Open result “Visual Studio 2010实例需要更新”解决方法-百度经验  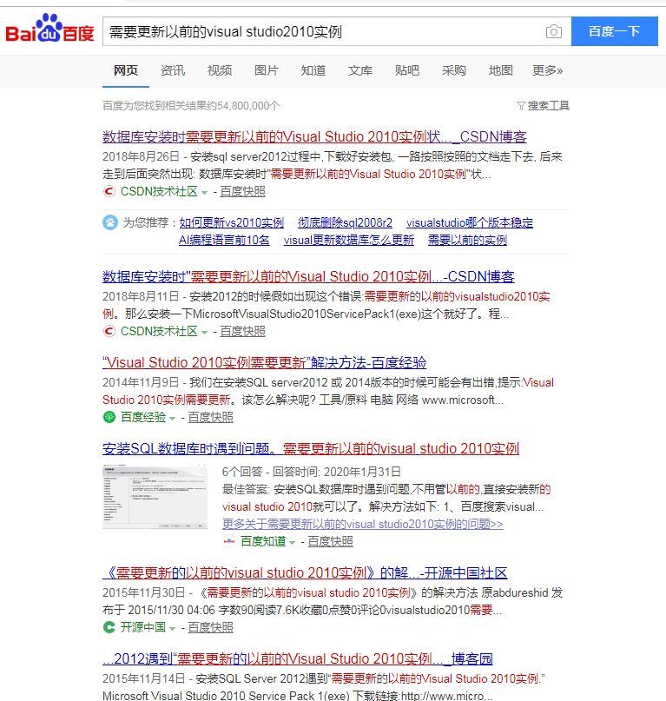(x=265, y=362)
